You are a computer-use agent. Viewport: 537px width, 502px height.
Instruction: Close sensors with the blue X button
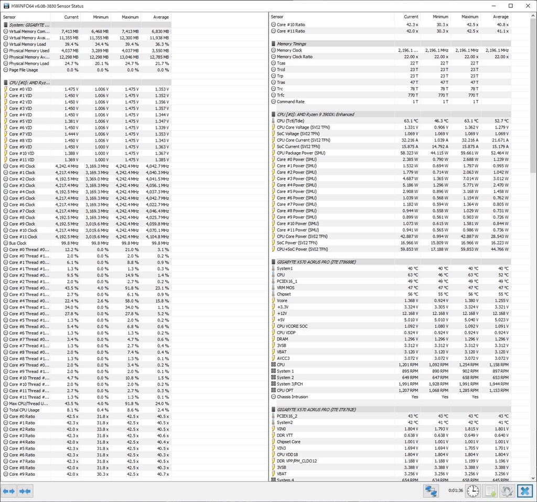coord(524,491)
